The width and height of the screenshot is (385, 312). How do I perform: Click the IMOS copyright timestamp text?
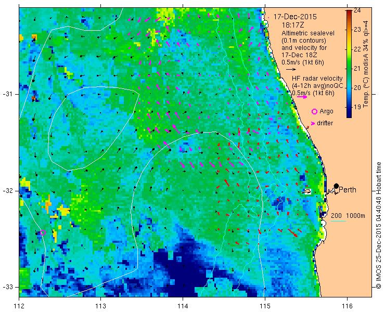click(379, 225)
